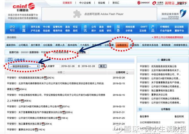Click the 全景网 logo

[x=158, y=3]
